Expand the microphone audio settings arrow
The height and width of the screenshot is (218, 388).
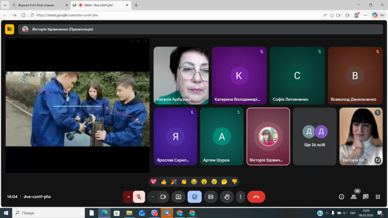point(128,197)
